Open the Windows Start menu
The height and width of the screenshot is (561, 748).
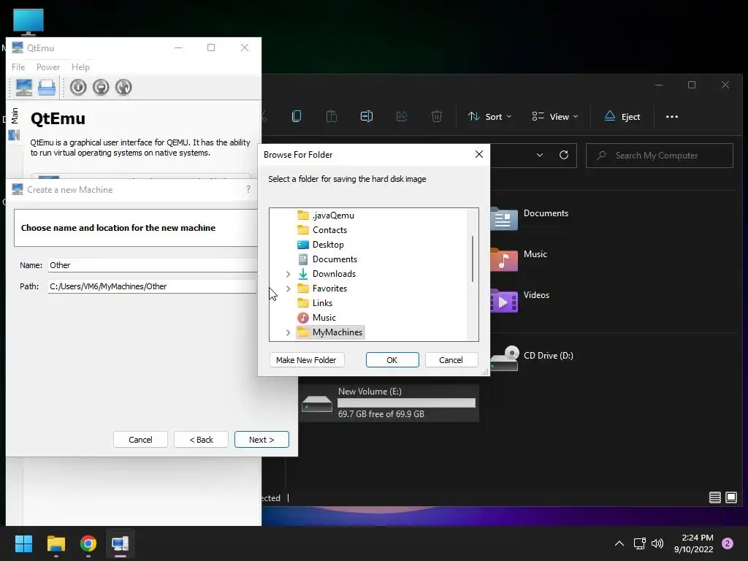coord(23,543)
